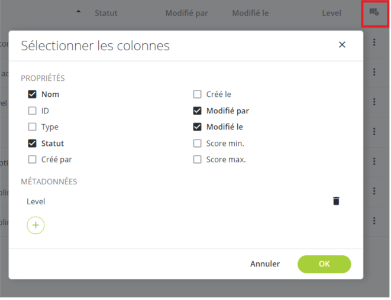Open the second row's three-dot menu
Image resolution: width=391 pixels, height=300 pixels.
374,72
